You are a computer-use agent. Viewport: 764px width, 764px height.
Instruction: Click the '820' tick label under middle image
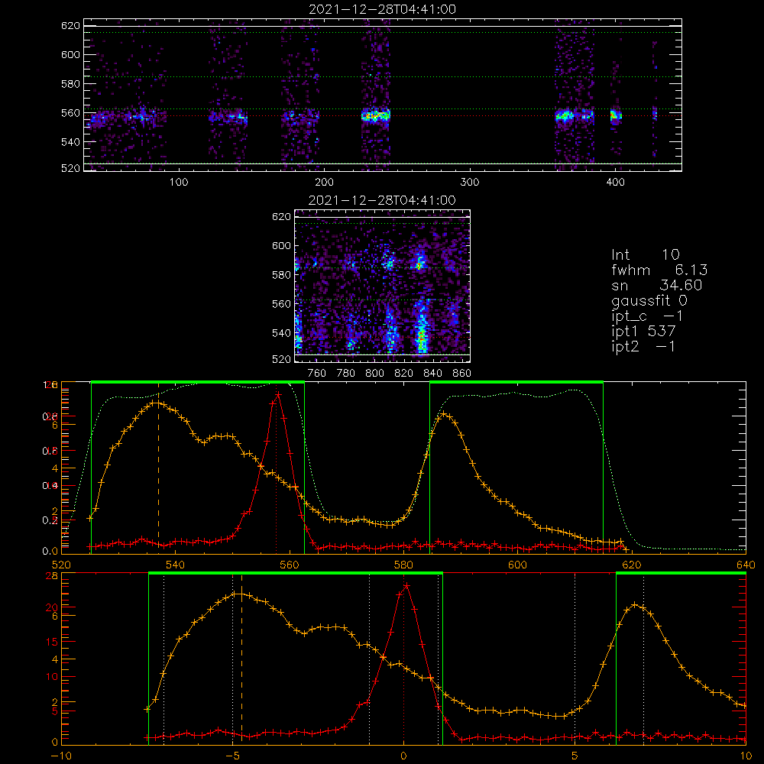(x=404, y=374)
